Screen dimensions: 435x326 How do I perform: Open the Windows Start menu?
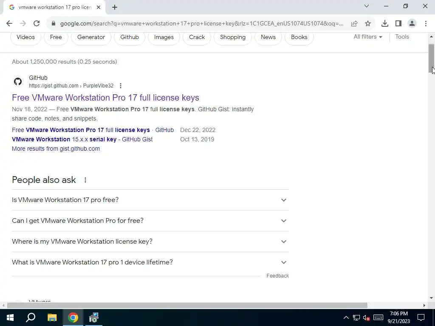pyautogui.click(x=10, y=318)
